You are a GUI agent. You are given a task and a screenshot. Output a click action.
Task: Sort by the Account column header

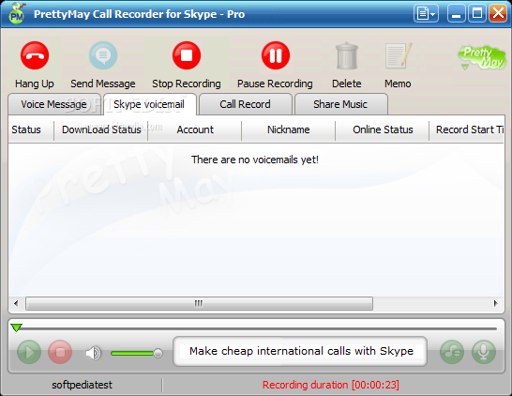[x=195, y=129]
